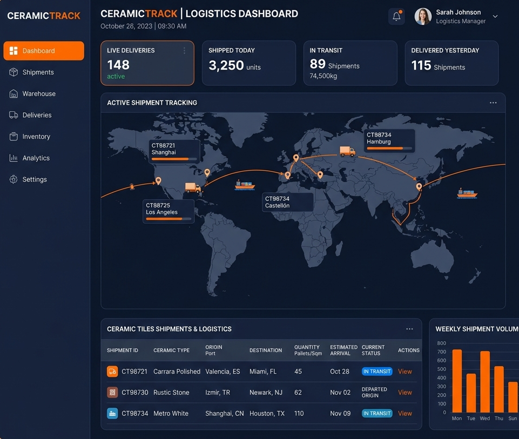The width and height of the screenshot is (519, 439).
Task: Select the Shipped Today card
Action: tap(249, 63)
